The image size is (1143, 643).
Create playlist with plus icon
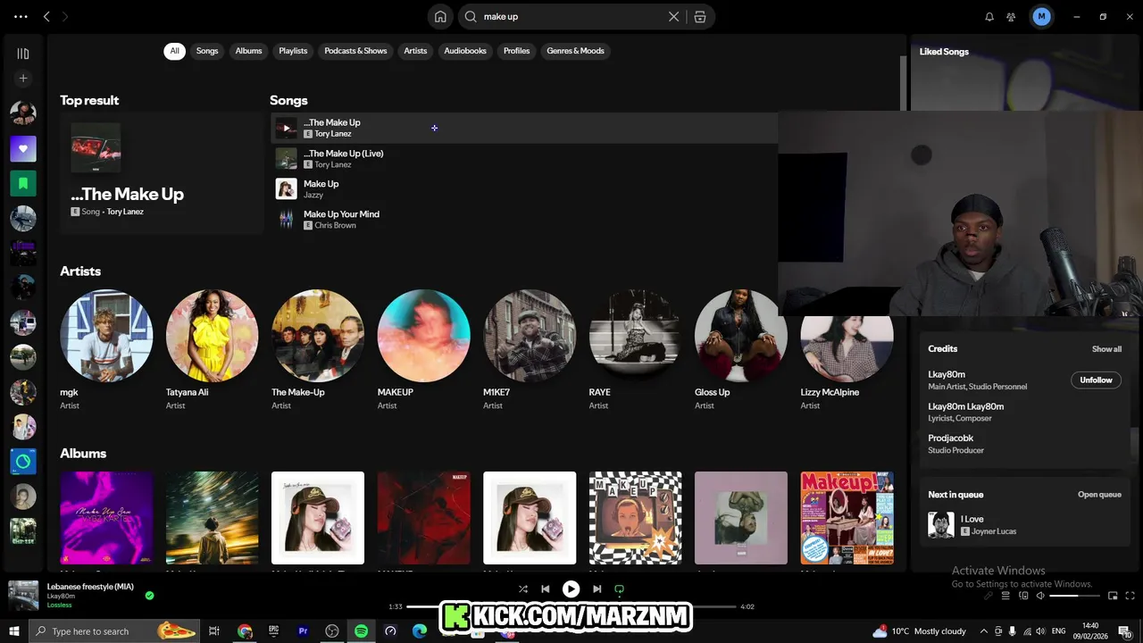tap(23, 79)
